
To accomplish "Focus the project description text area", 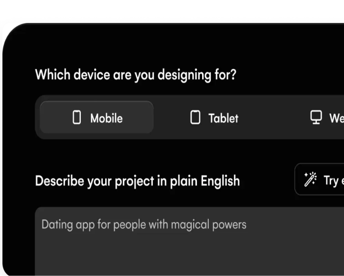I will 191,248.
